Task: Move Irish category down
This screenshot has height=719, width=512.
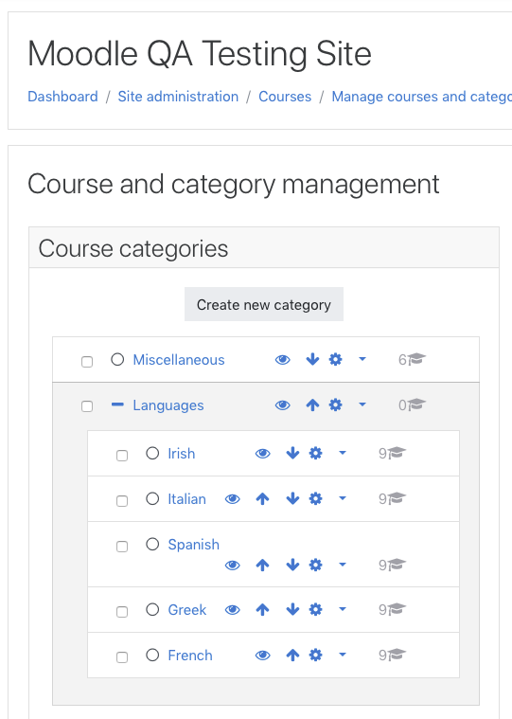Action: pos(292,454)
